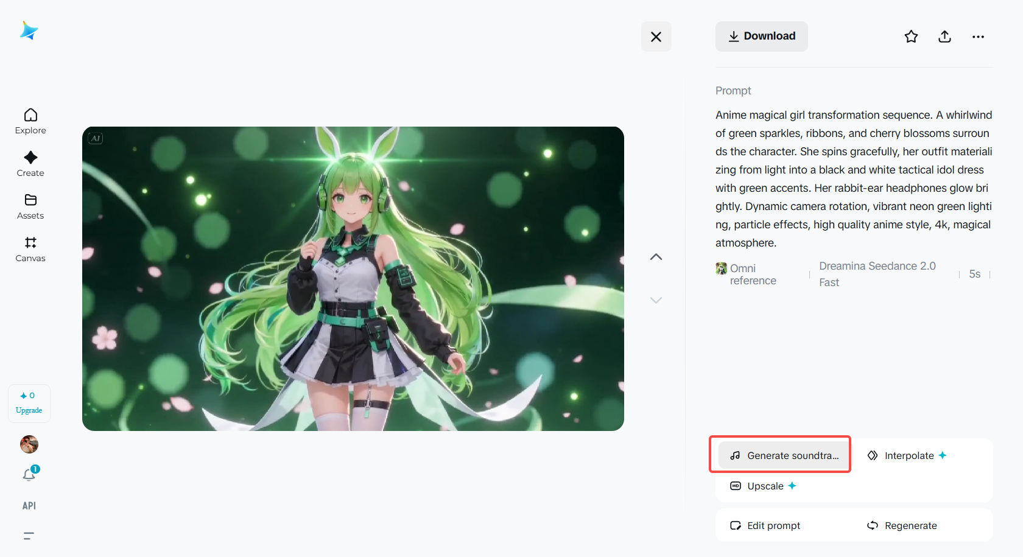Open the user profile avatar
This screenshot has width=1023, height=557.
(x=29, y=444)
